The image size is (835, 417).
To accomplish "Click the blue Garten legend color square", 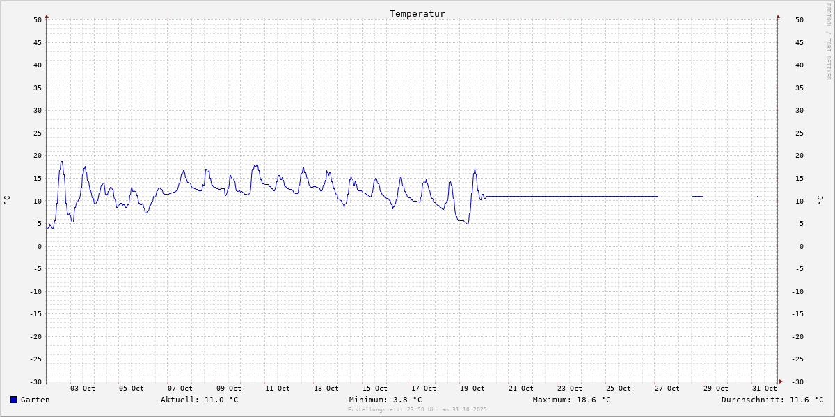I will 13,400.
